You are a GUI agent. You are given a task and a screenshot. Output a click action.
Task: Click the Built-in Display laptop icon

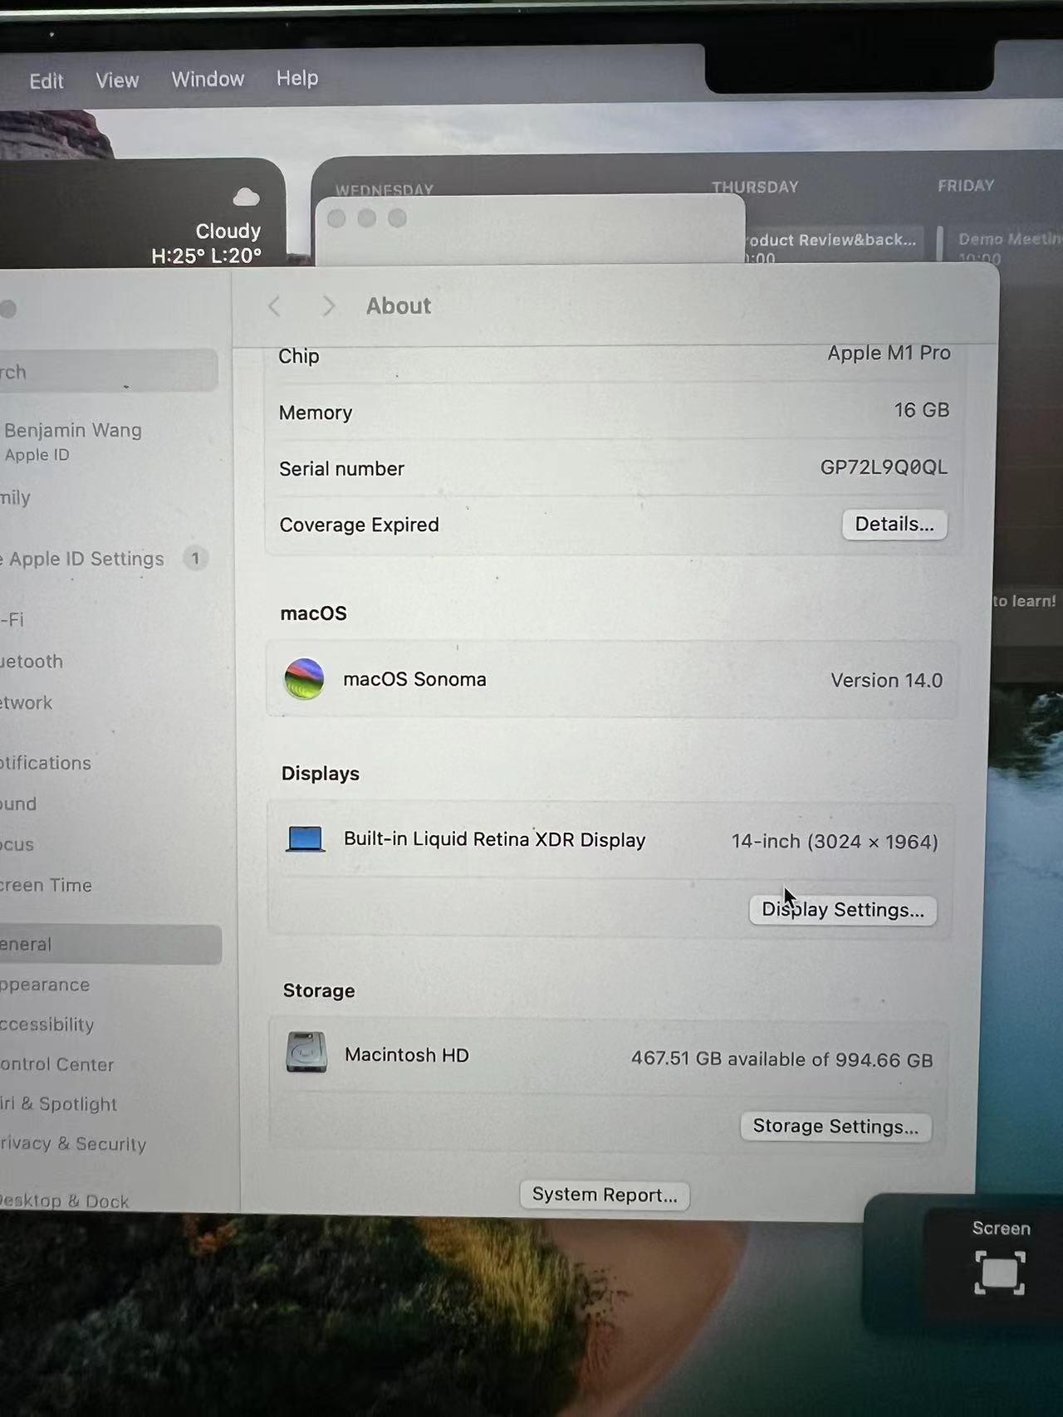[305, 839]
